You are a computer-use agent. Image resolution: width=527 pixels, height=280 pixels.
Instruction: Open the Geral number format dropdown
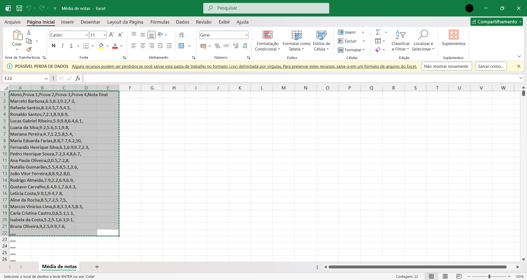[x=246, y=35]
